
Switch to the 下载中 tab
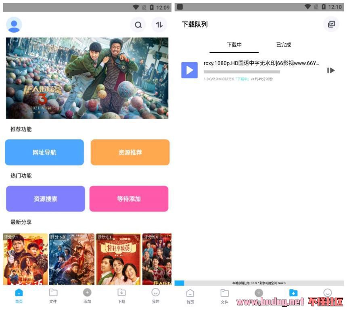click(234, 45)
